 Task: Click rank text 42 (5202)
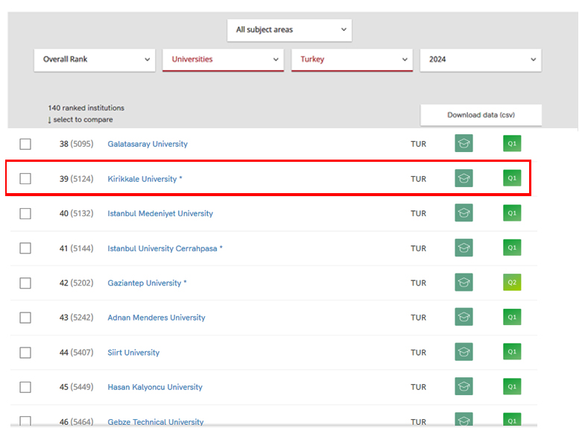click(x=77, y=283)
